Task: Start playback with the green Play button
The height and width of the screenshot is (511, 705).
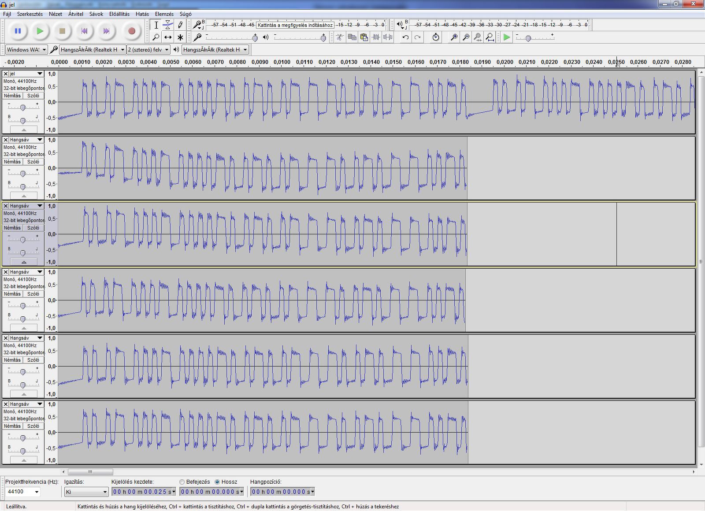Action: coord(40,31)
